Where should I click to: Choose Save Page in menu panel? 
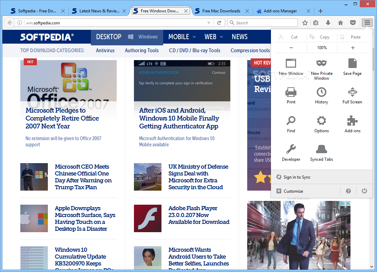(x=352, y=67)
